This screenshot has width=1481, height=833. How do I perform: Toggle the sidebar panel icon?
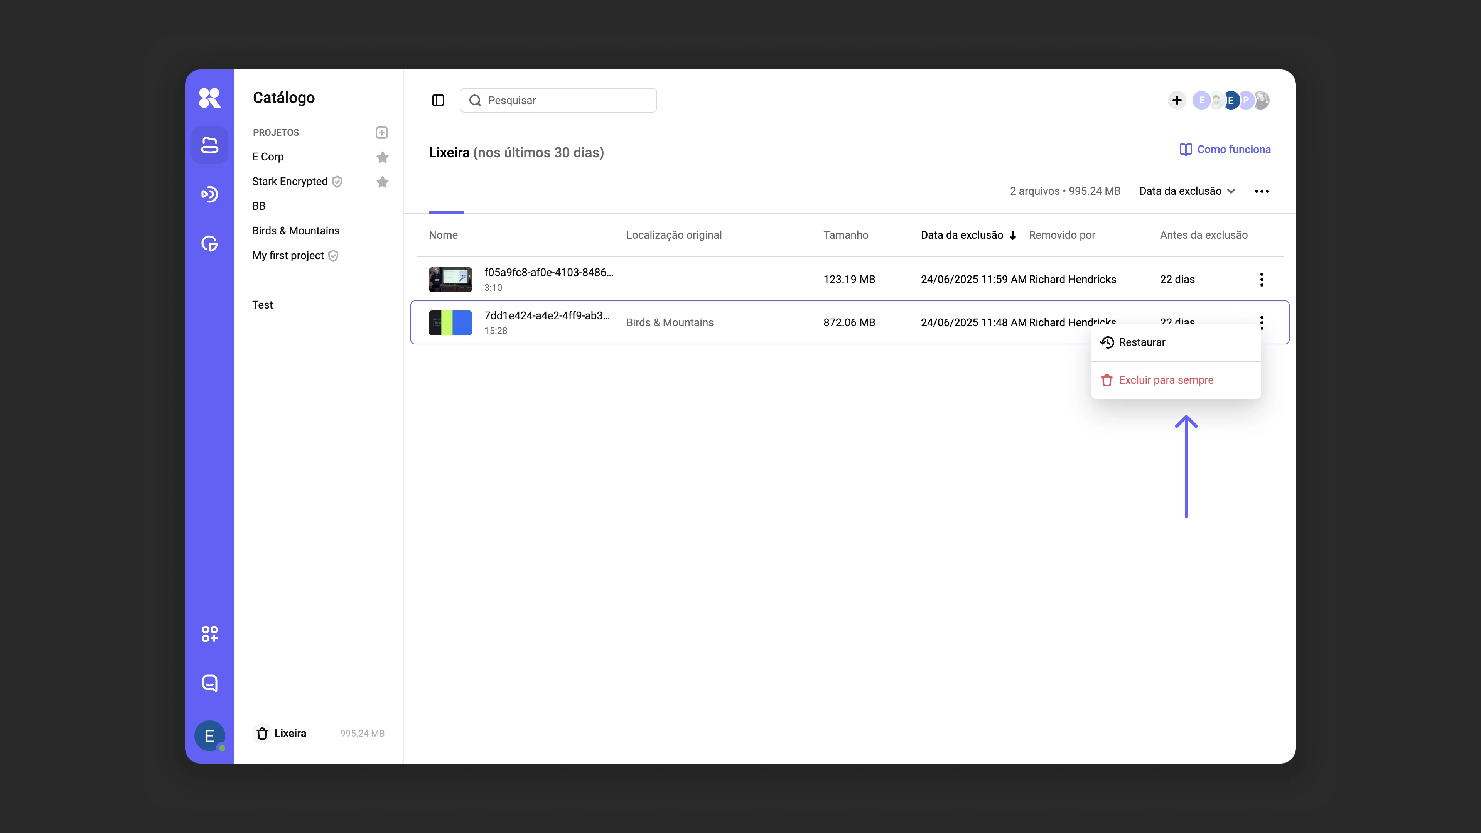tap(438, 101)
